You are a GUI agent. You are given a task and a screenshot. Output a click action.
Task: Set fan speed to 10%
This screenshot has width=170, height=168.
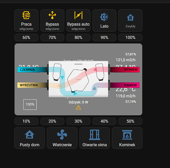[x=26, y=121]
